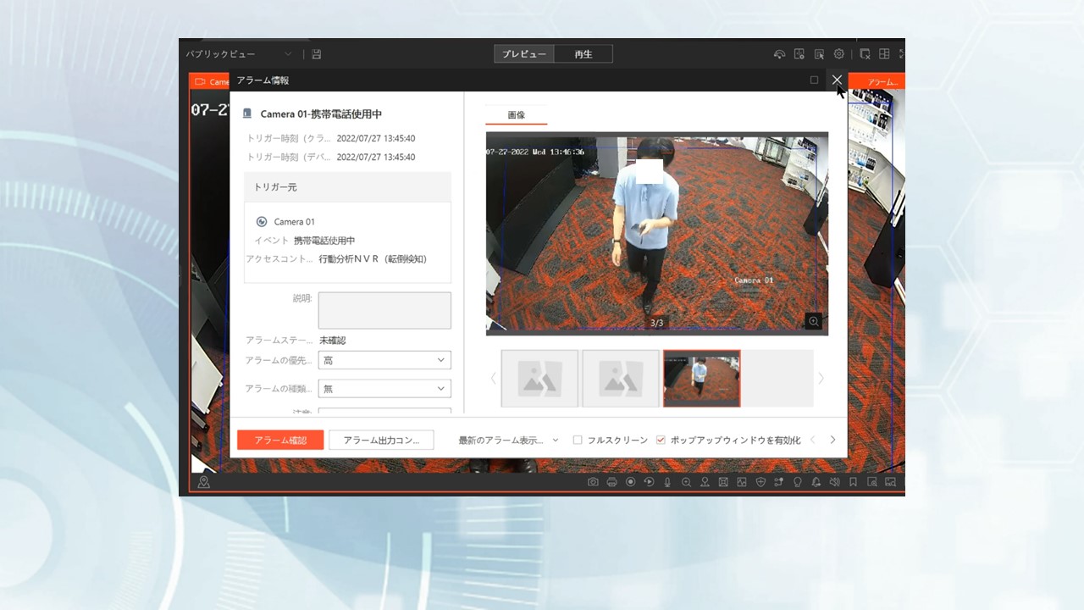Click the print icon in bottom toolbar

(x=611, y=482)
